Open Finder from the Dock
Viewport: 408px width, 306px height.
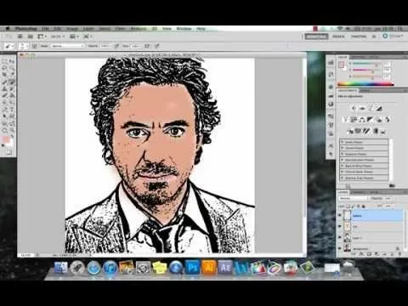(x=60, y=267)
